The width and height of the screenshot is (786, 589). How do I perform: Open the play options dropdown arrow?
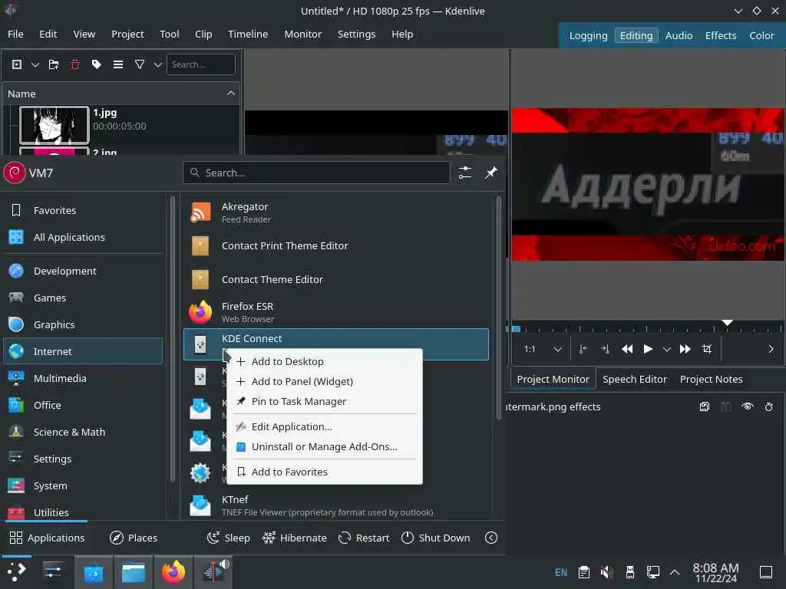[x=666, y=350]
